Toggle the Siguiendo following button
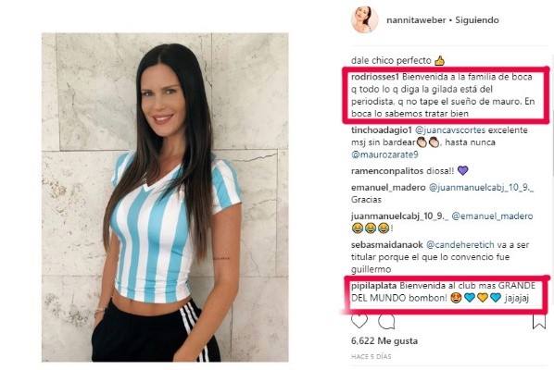The height and width of the screenshot is (370, 554). (x=477, y=20)
